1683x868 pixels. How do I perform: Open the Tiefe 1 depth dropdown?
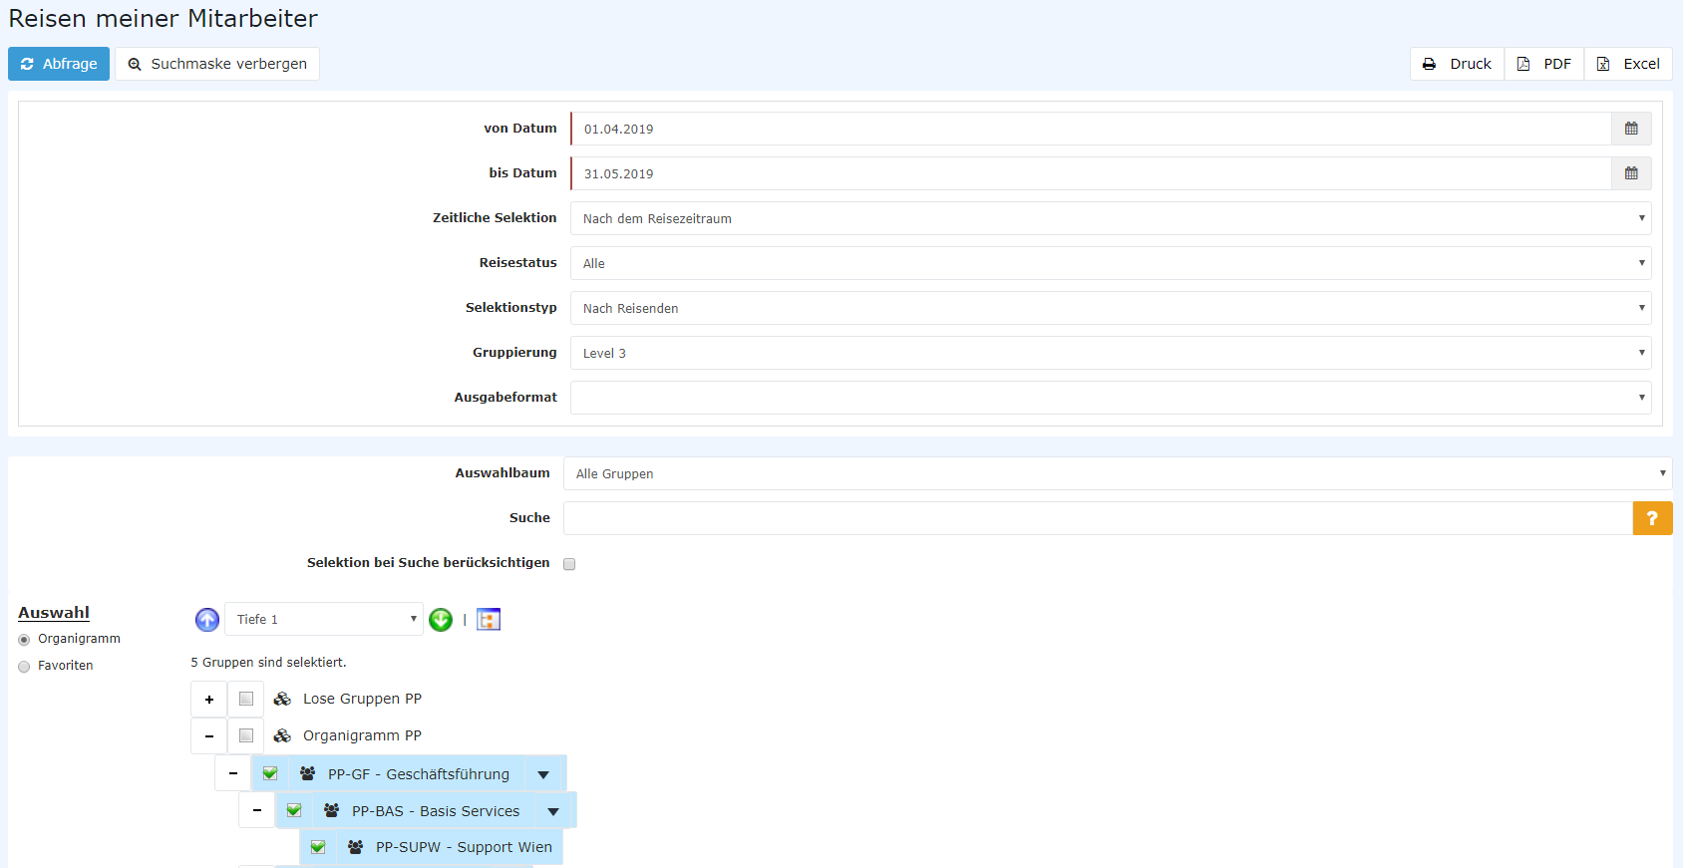pyautogui.click(x=324, y=619)
